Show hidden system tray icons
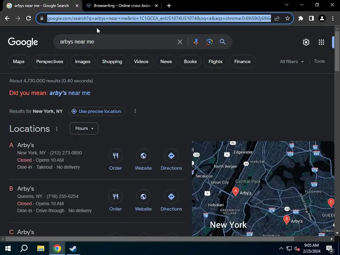 point(281,248)
